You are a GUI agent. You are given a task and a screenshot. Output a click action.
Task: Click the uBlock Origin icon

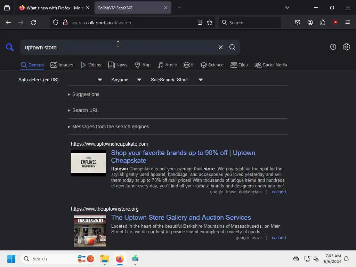pyautogui.click(x=335, y=22)
